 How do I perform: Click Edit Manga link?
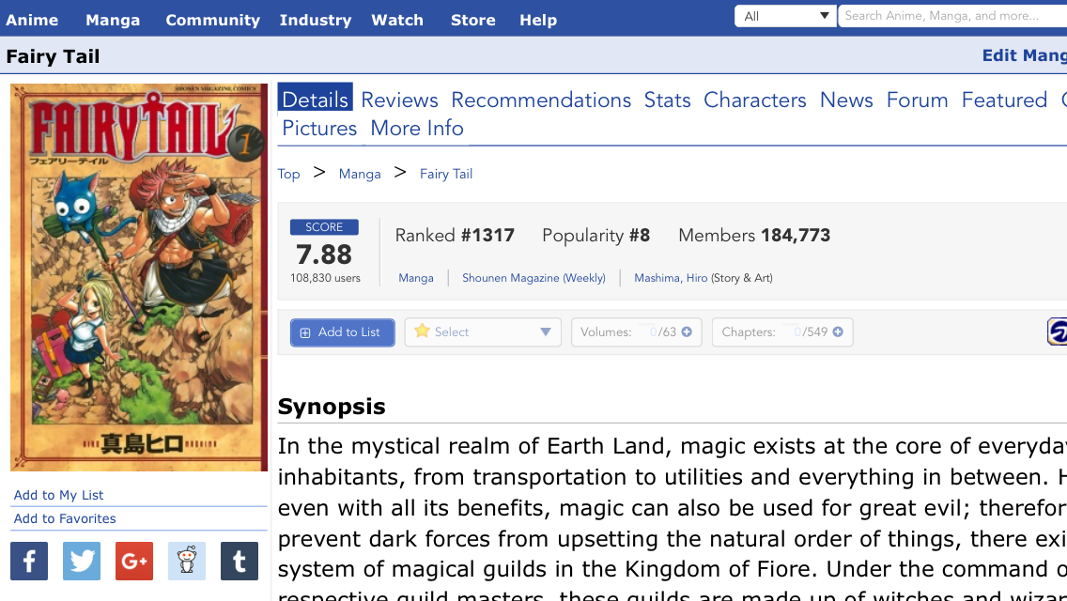click(x=1024, y=55)
